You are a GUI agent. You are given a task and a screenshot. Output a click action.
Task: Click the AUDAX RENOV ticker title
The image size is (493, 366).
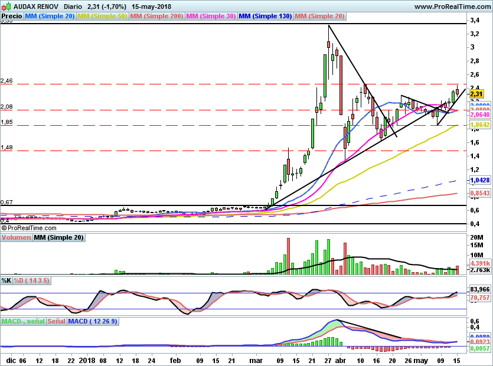37,6
